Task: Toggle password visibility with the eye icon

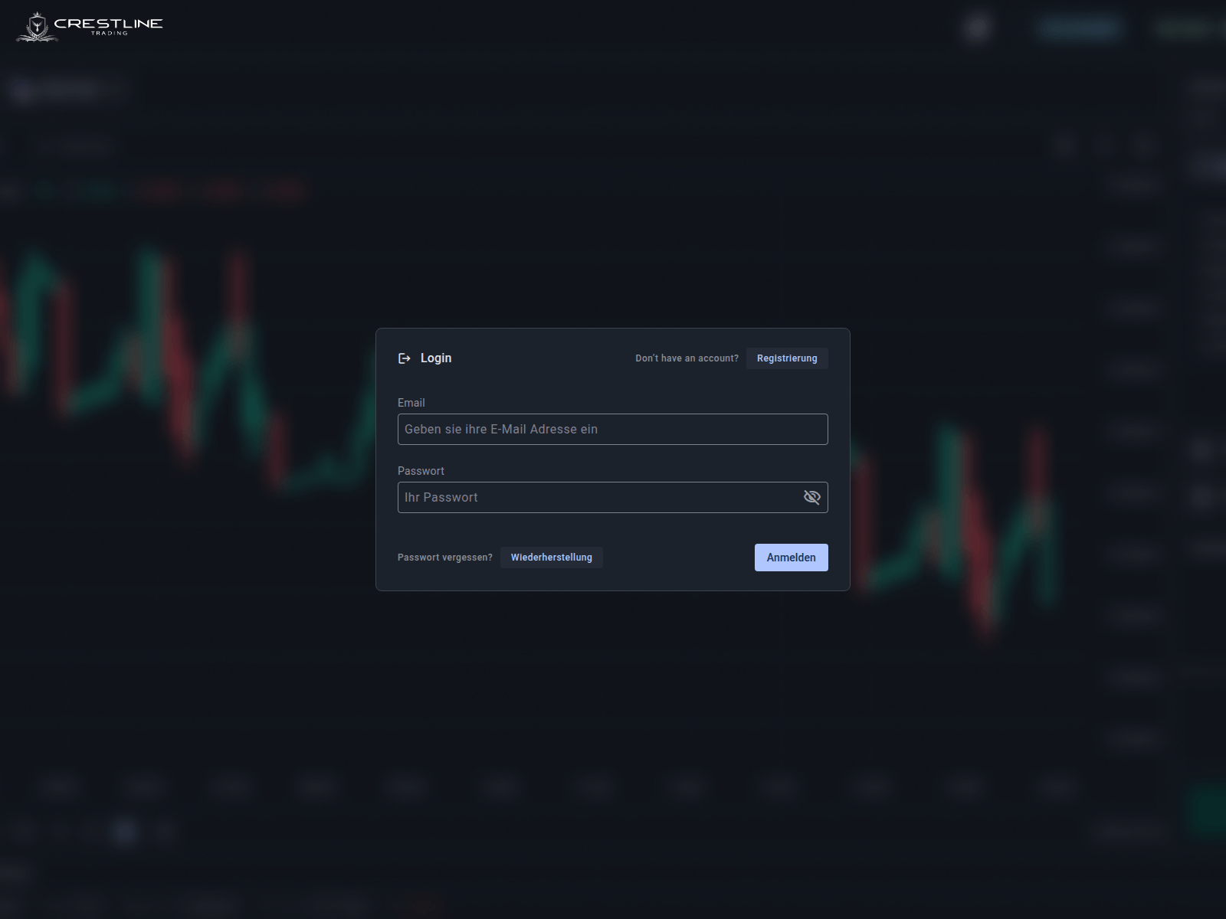Action: pyautogui.click(x=812, y=497)
